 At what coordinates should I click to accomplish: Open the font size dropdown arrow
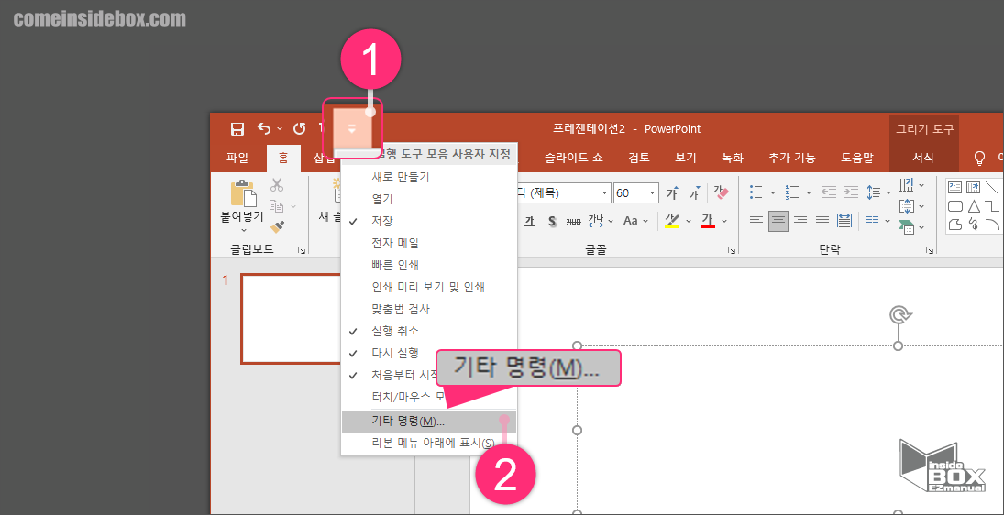tap(653, 192)
